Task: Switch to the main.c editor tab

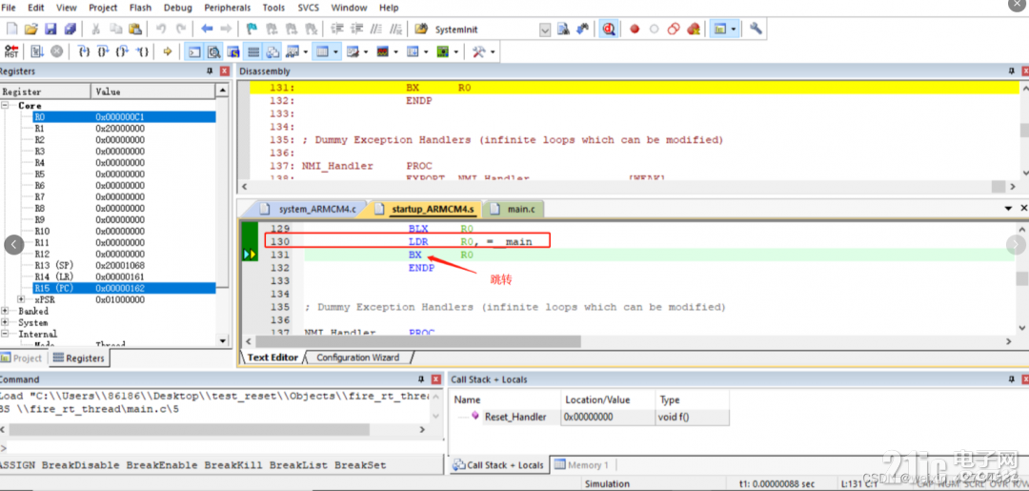Action: click(x=514, y=209)
